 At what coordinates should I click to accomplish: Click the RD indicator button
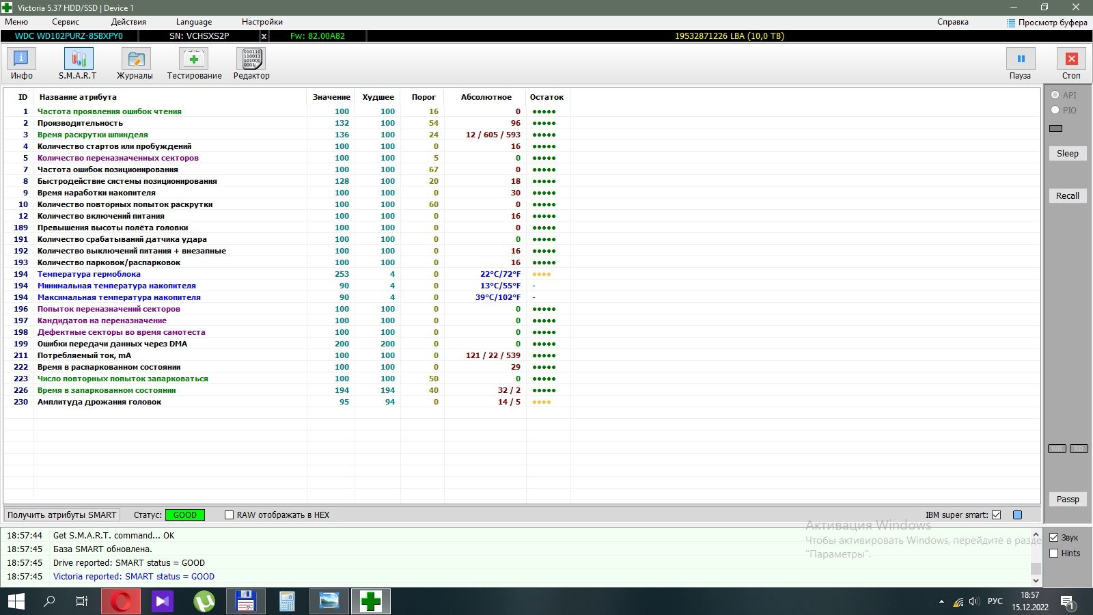coord(1079,449)
